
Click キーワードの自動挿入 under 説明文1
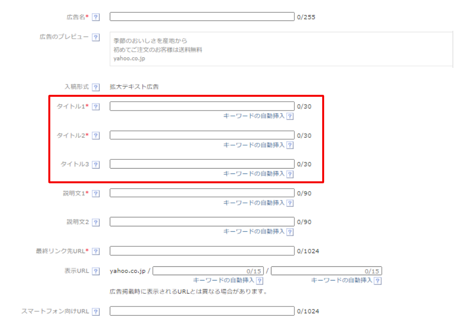tap(254, 202)
